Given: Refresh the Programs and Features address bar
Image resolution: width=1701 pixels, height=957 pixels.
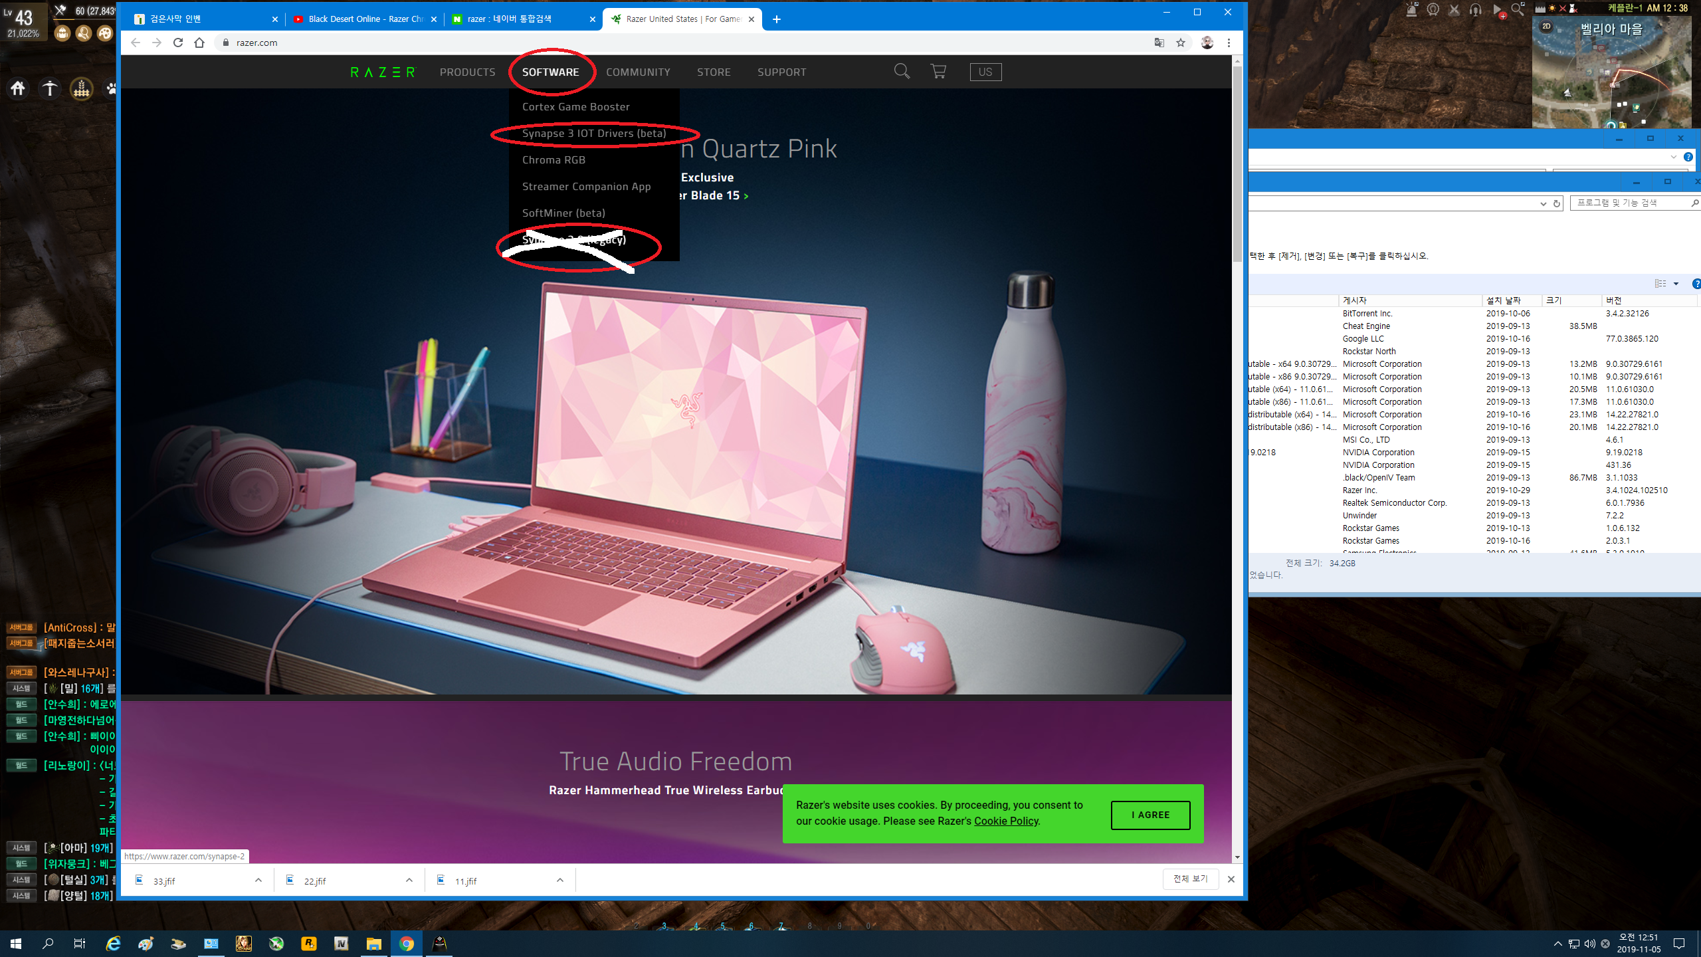Looking at the screenshot, I should pos(1557,203).
